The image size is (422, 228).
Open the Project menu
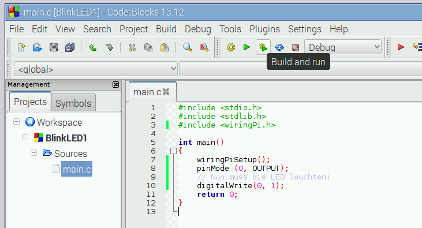point(134,29)
